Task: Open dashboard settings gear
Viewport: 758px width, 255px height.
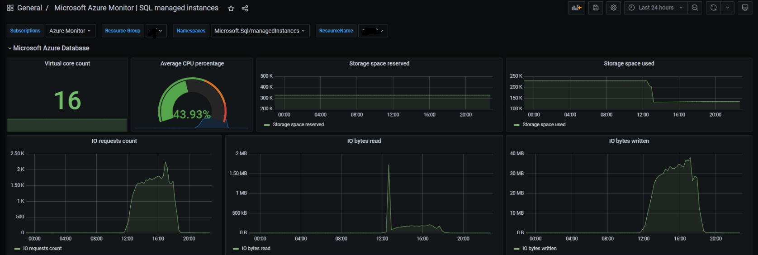Action: (x=613, y=8)
